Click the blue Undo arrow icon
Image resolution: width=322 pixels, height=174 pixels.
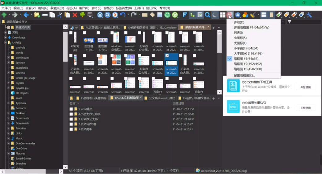click(123, 15)
